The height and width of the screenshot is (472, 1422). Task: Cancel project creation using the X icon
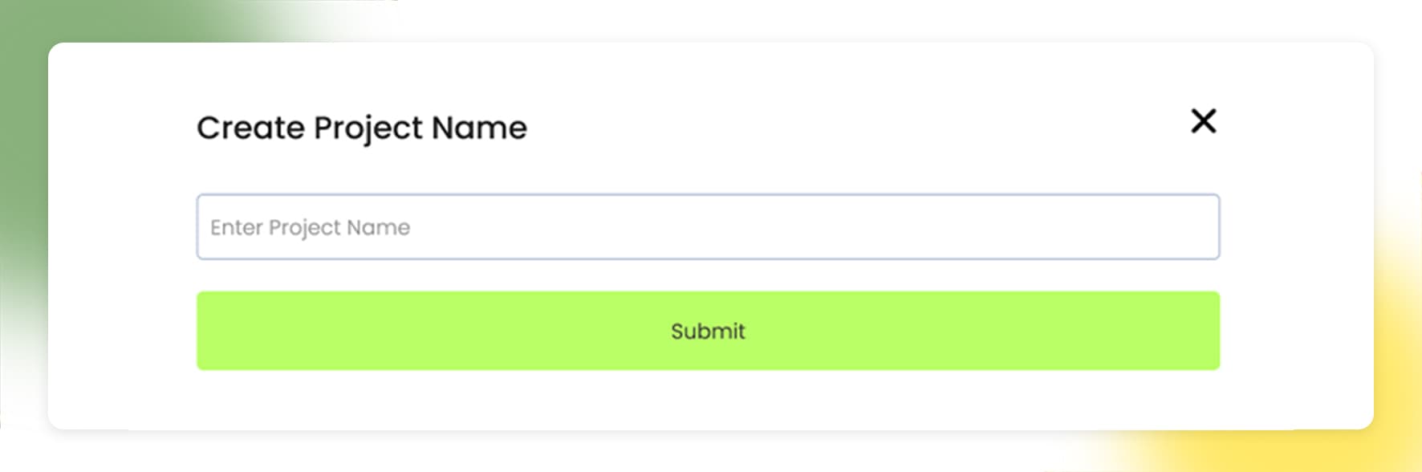coord(1203,121)
